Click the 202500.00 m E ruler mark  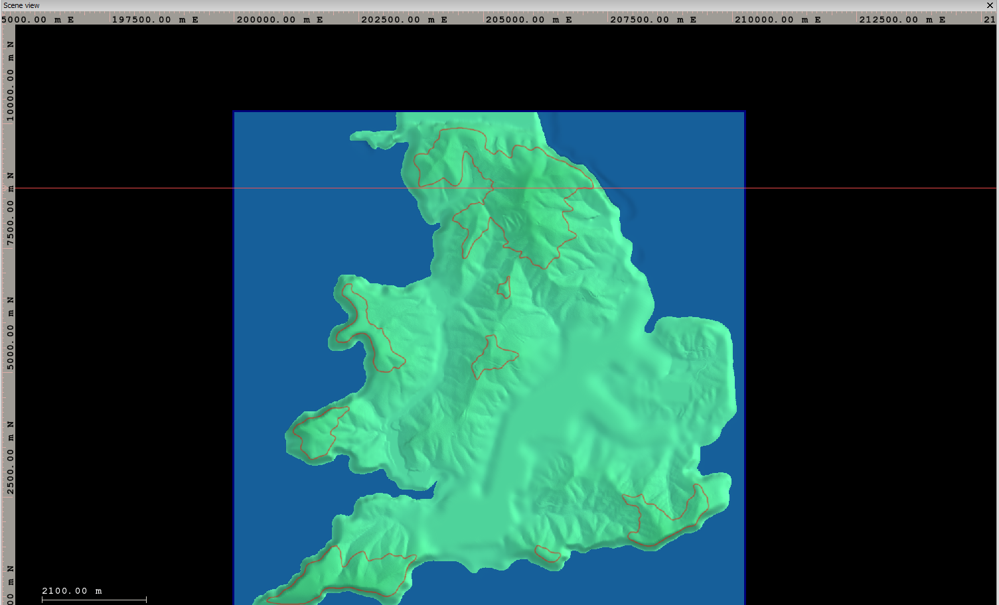coord(404,19)
